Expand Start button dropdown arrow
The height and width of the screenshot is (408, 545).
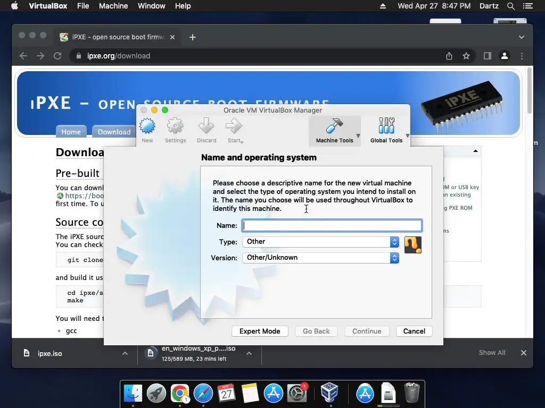(x=242, y=142)
